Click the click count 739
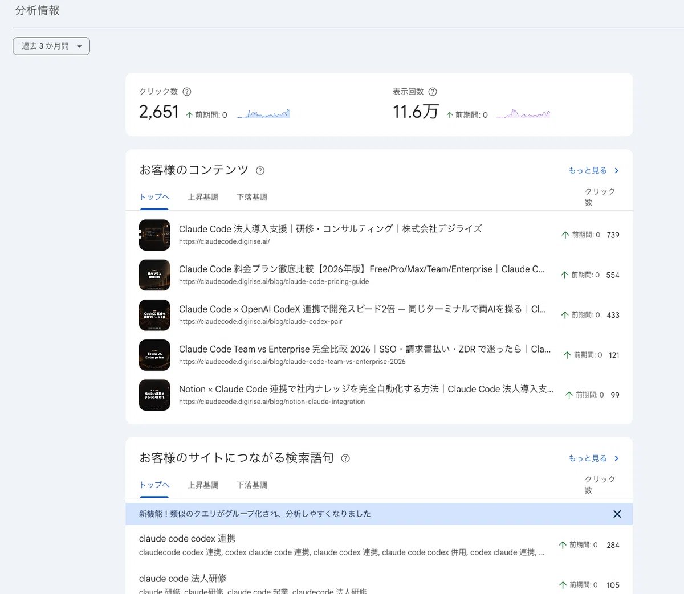The height and width of the screenshot is (594, 684). point(613,235)
